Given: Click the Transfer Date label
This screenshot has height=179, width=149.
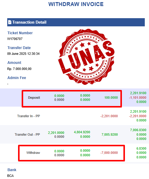Looking at the screenshot, I should (x=19, y=48).
